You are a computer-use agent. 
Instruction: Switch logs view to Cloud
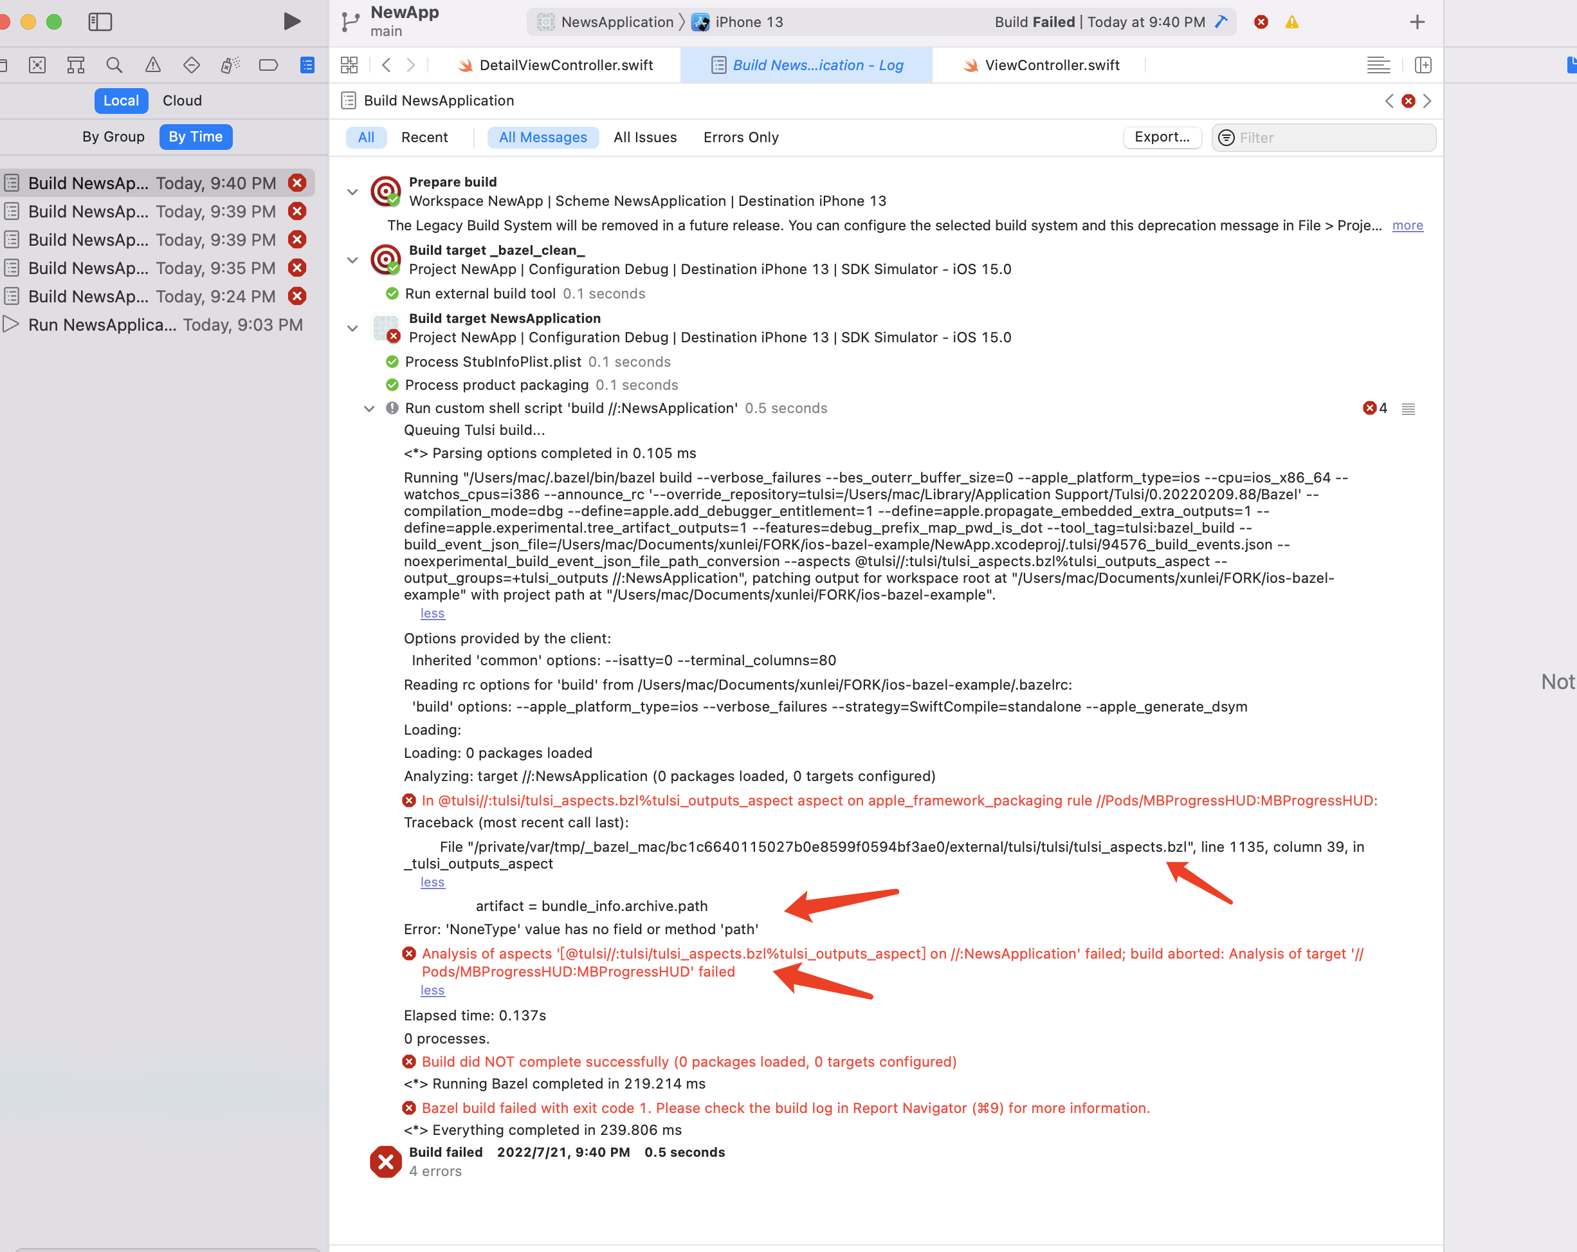181,100
